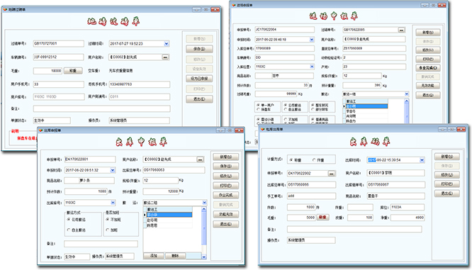Click 保存 button in 出库申报单
Viewport: 472px width, 270px height.
pyautogui.click(x=226, y=166)
